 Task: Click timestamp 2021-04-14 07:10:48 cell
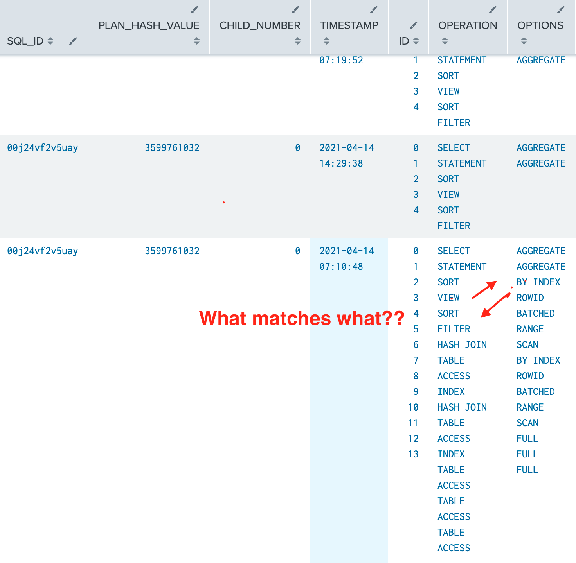click(x=347, y=258)
